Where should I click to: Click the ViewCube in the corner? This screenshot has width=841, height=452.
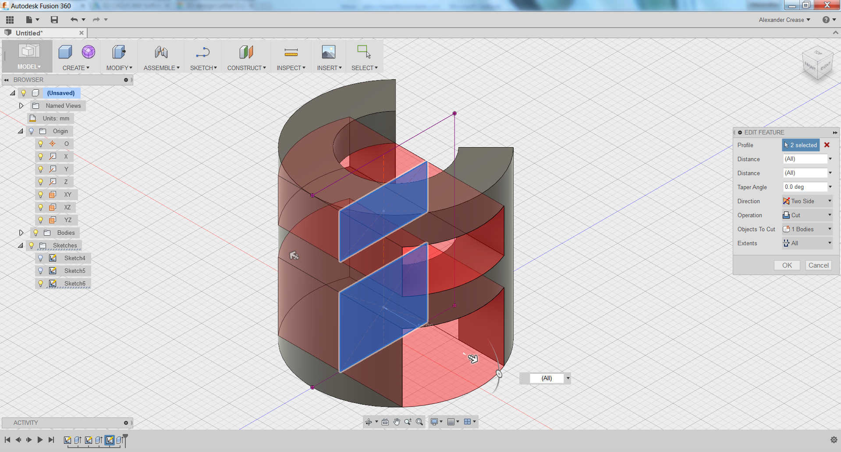[817, 64]
